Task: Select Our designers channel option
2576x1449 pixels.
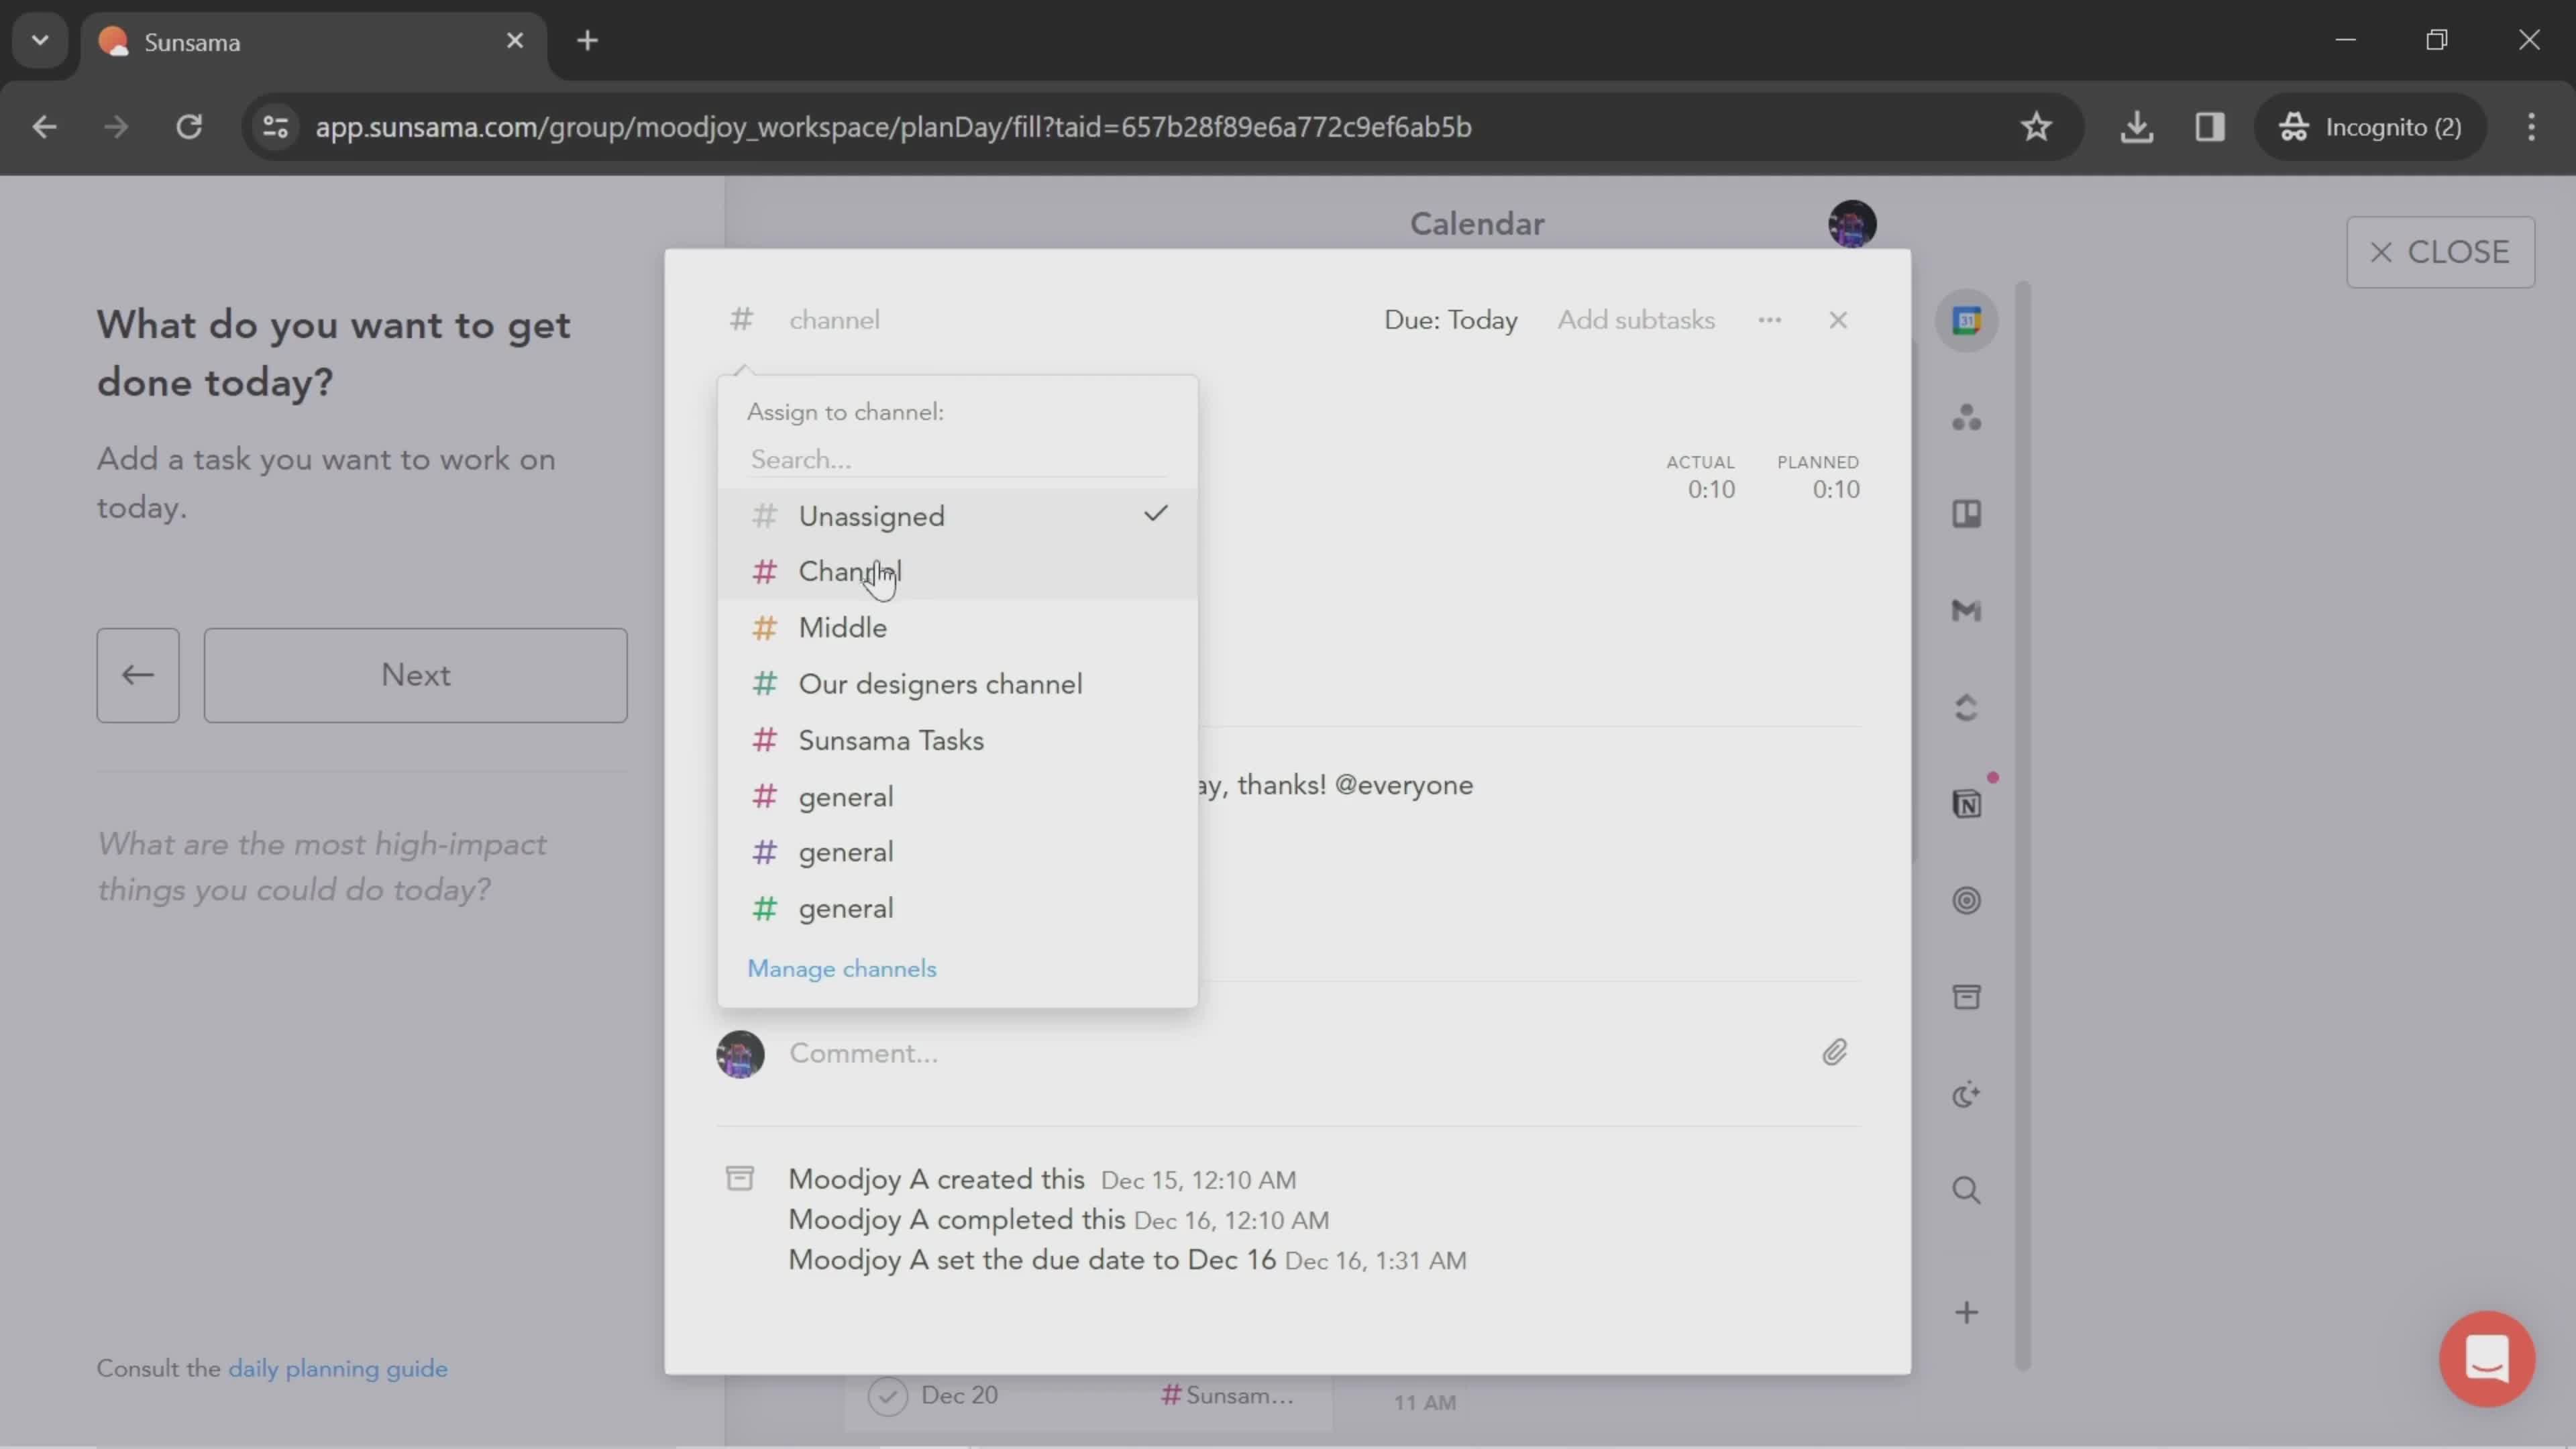Action: pos(939,683)
